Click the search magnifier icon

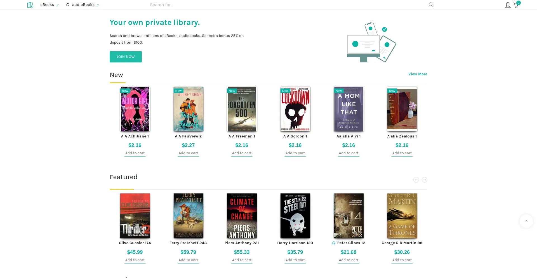click(x=431, y=5)
